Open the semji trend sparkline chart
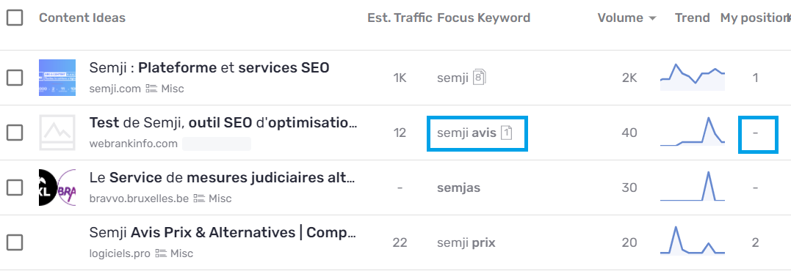This screenshot has height=271, width=791. (692, 77)
